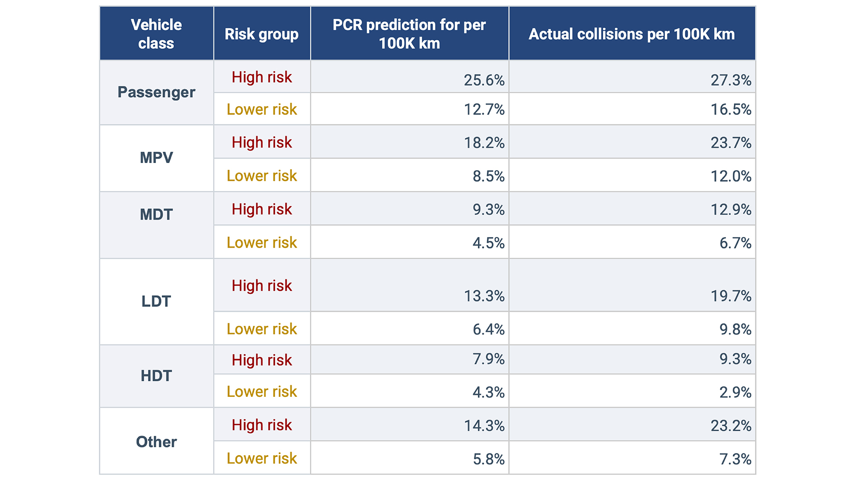Select the 14.3% Other prediction value
Screen dimensions: 856x481
click(484, 426)
